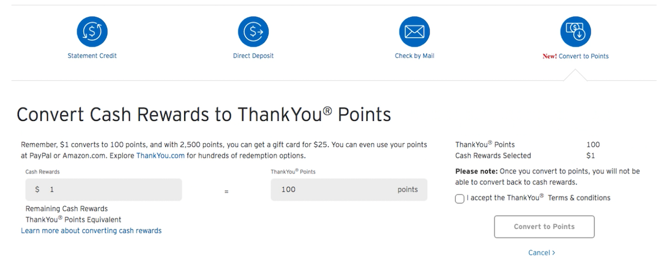Pick the Check by Mail envelope icon
This screenshot has width=666, height=265.
tap(415, 32)
